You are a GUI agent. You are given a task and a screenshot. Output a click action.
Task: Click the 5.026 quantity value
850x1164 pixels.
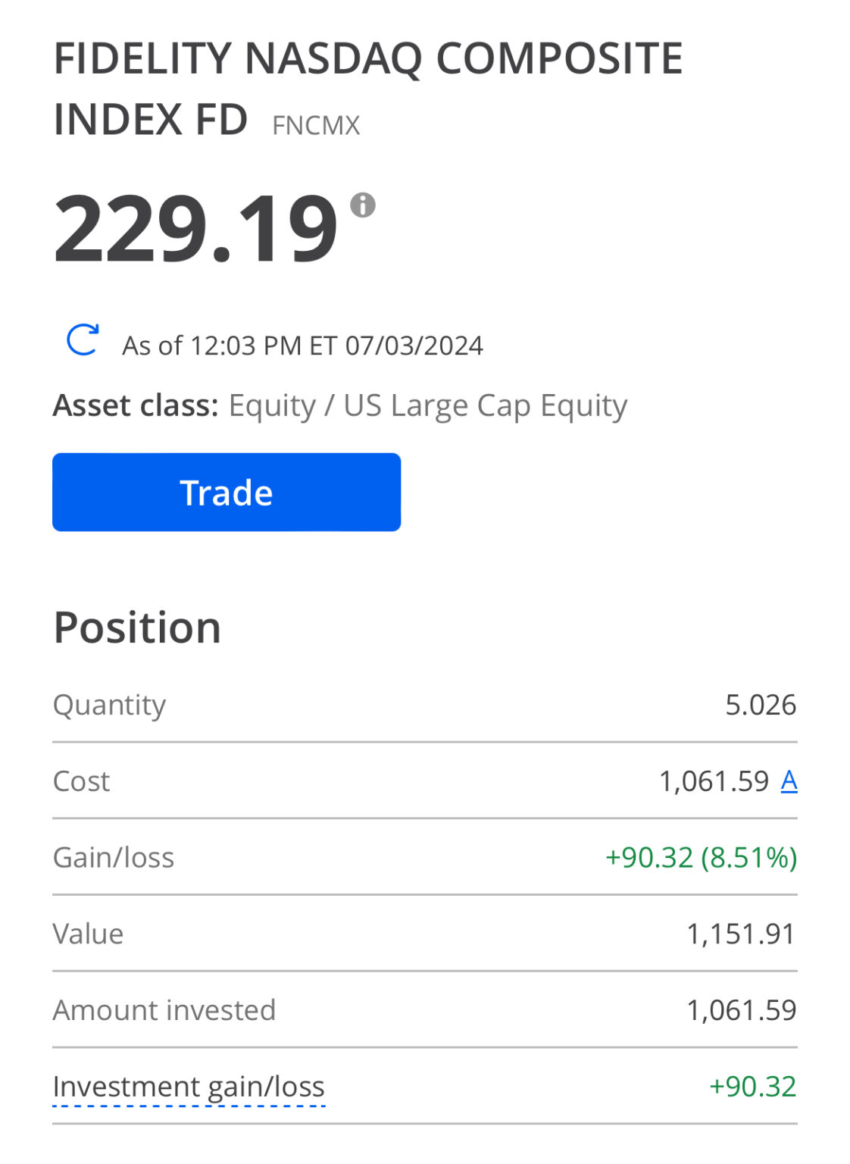pyautogui.click(x=761, y=705)
